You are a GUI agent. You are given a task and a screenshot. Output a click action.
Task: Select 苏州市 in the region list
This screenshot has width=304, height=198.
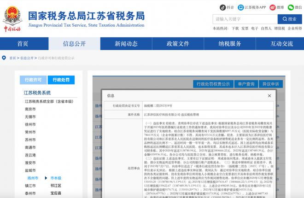point(30,140)
